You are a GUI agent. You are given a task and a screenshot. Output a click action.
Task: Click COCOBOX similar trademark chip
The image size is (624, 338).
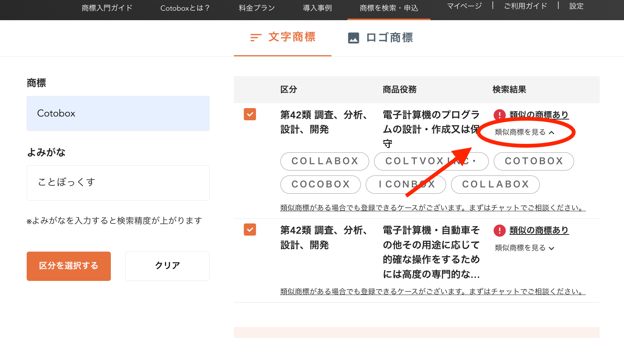pyautogui.click(x=320, y=185)
